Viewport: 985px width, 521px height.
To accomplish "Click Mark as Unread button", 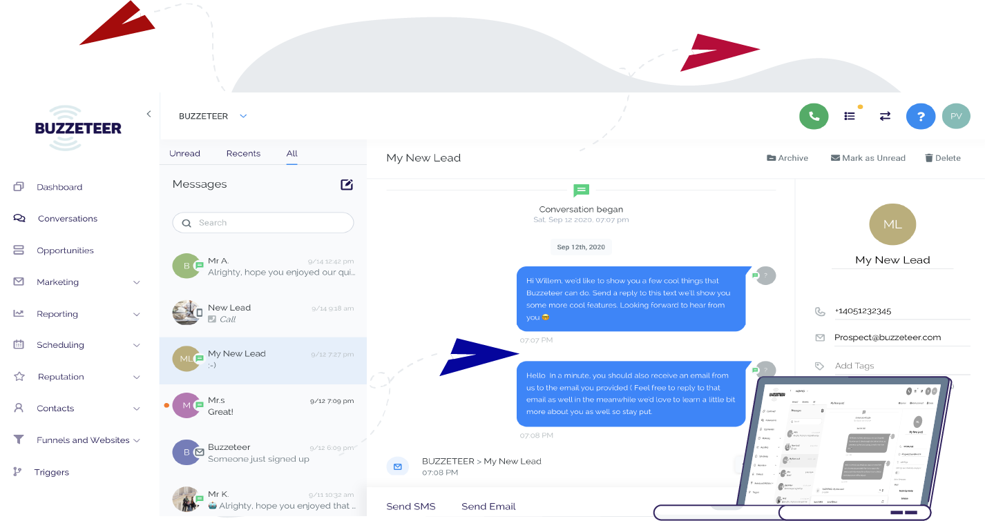I will coord(868,158).
